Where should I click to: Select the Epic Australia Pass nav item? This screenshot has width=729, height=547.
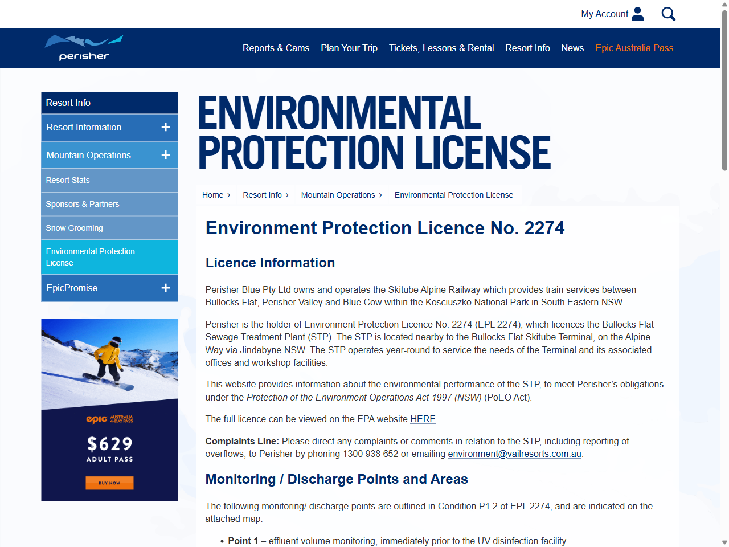tap(634, 48)
